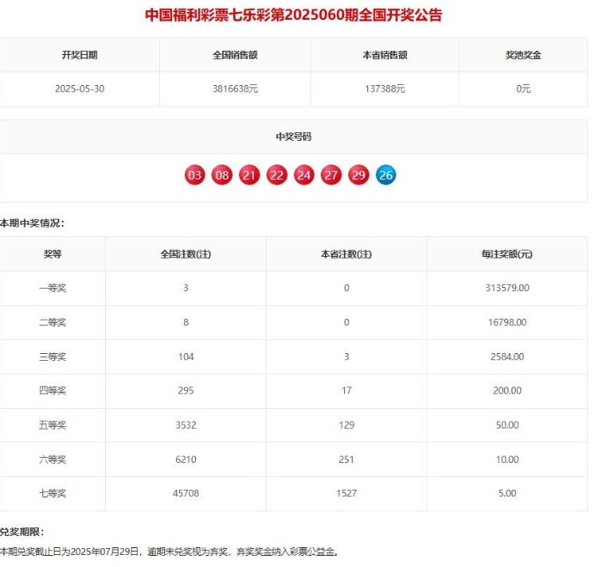Image resolution: width=602 pixels, height=567 pixels.
Task: Select provincial count 251 for 六等奖
Action: click(x=347, y=460)
